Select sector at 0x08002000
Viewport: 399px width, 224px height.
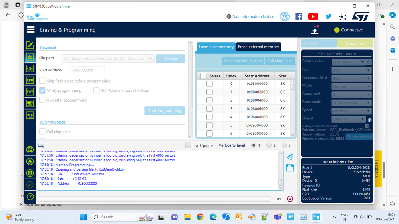209,92
